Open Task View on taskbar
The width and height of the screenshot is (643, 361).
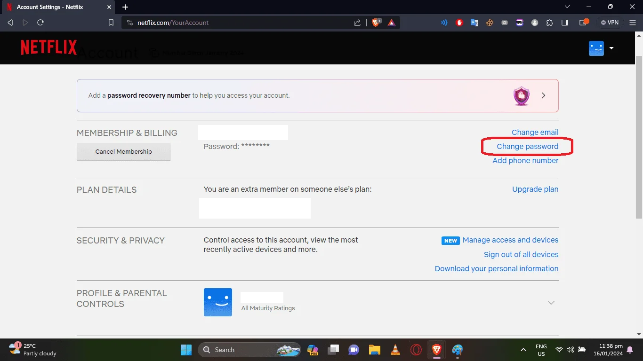pos(333,350)
